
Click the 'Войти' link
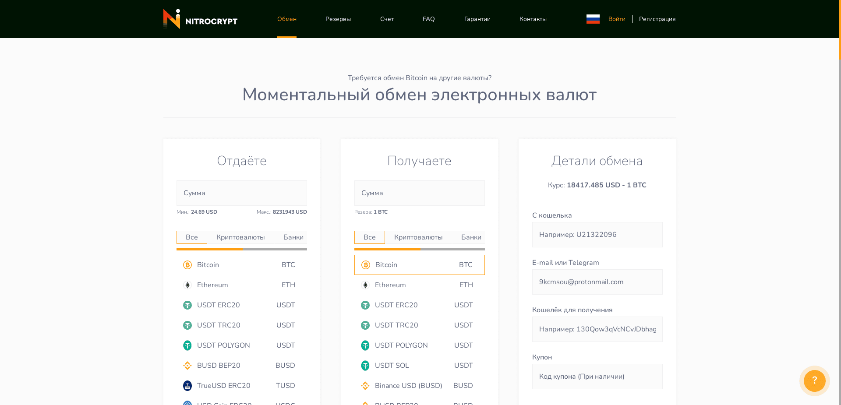pos(617,19)
